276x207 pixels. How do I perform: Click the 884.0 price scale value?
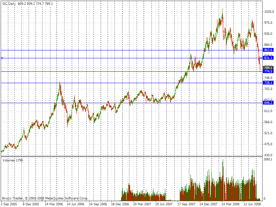click(268, 45)
